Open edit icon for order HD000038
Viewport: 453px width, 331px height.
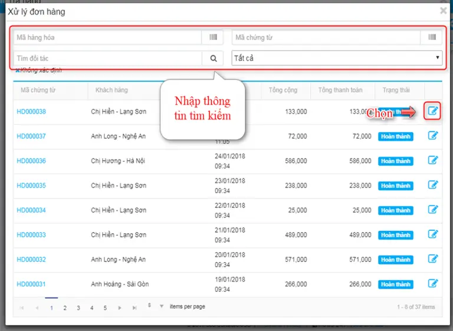pyautogui.click(x=432, y=111)
